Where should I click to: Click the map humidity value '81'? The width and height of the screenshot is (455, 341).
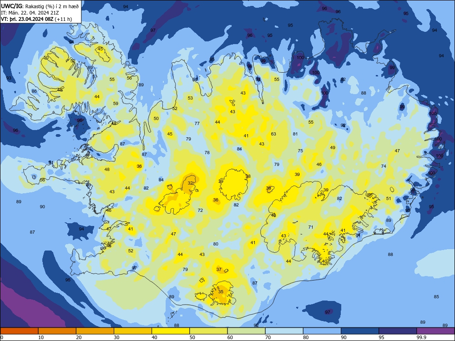pos(295,134)
